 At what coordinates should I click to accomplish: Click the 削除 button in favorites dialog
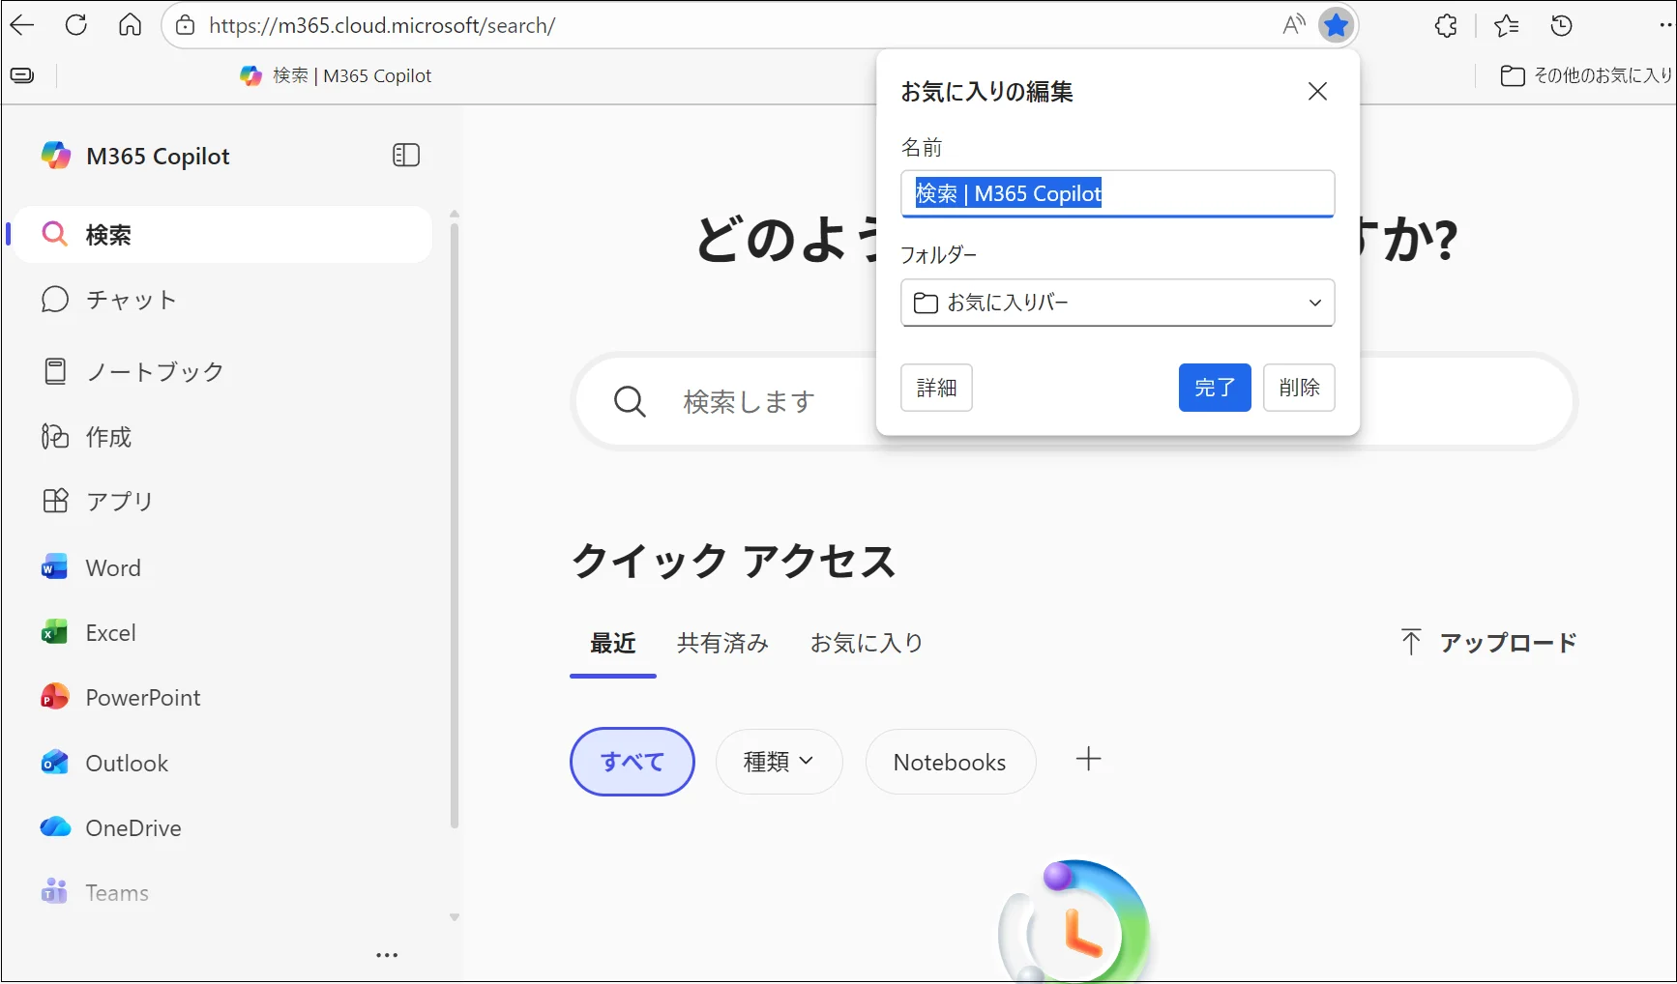click(x=1299, y=388)
